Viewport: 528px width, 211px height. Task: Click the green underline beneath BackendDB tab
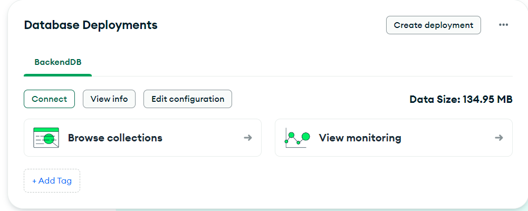(58, 75)
